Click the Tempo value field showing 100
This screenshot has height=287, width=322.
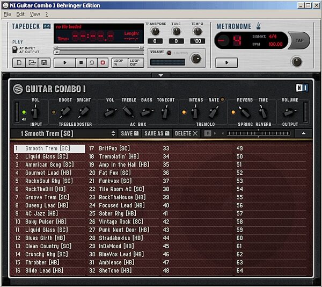[197, 41]
